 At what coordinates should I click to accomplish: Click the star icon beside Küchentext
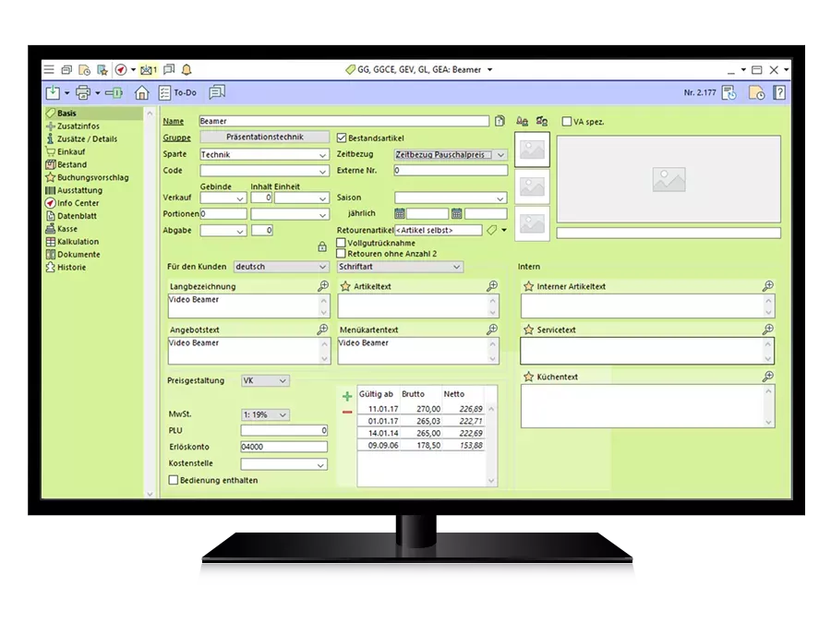528,377
